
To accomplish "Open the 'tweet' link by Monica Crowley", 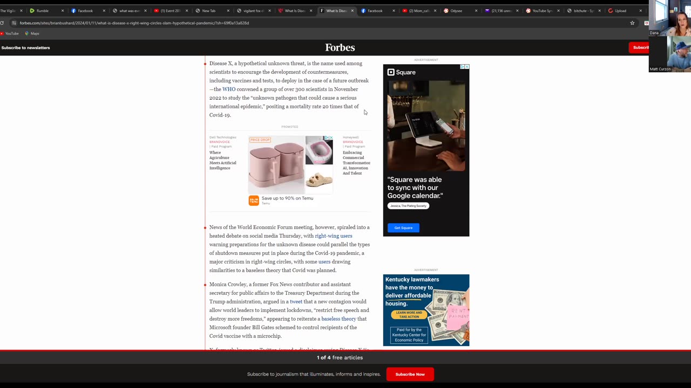I will 296,302.
